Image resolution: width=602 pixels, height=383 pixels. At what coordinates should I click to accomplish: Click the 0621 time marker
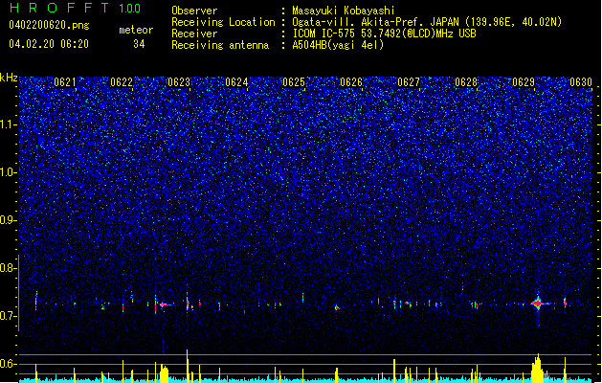[x=65, y=82]
